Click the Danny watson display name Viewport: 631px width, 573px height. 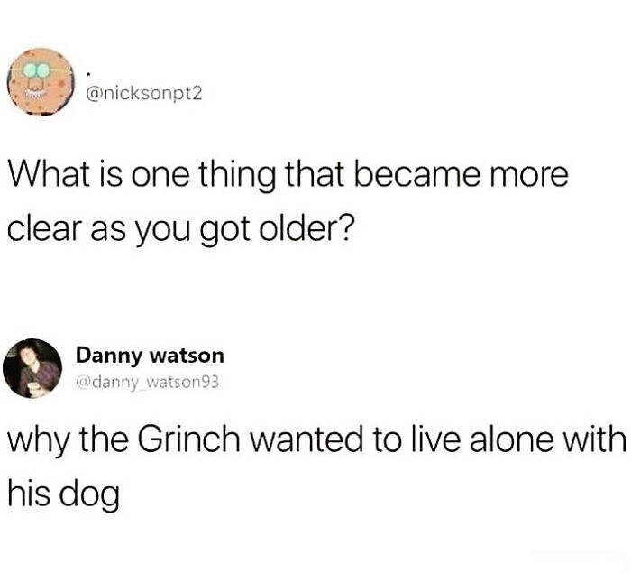150,356
